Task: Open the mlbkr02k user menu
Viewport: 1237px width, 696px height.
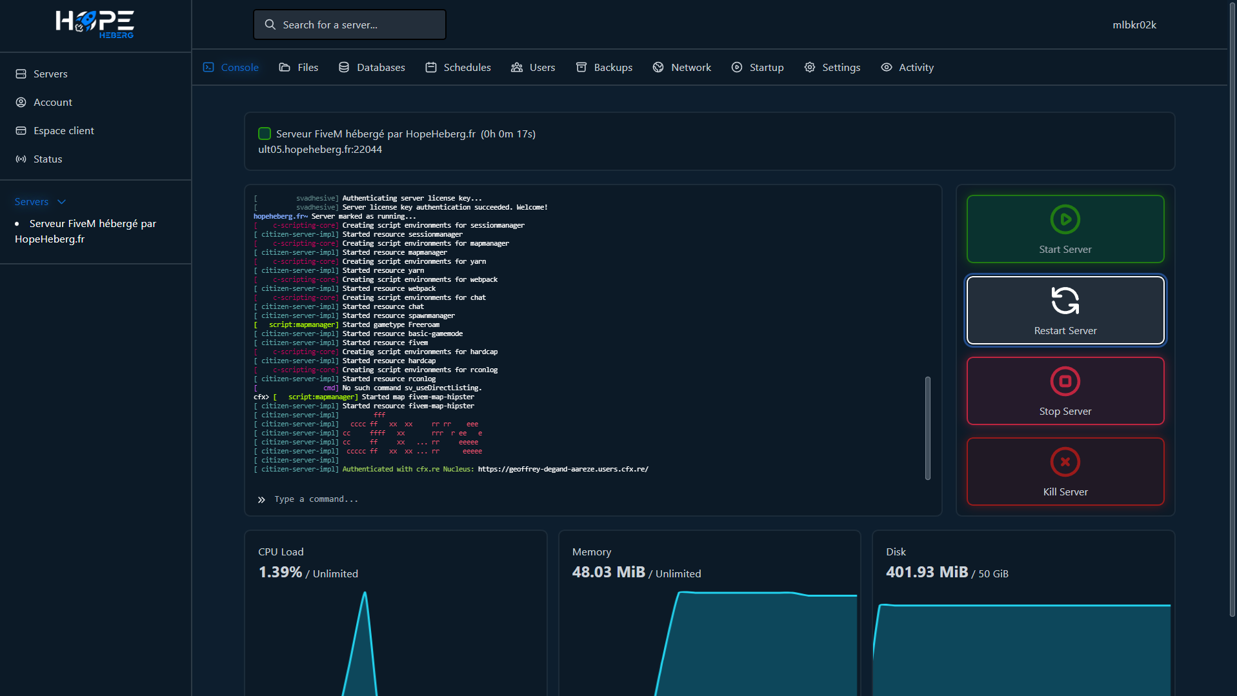Action: [x=1134, y=25]
